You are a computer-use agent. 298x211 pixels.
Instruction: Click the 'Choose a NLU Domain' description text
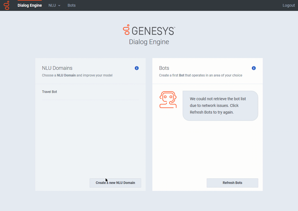(x=77, y=75)
